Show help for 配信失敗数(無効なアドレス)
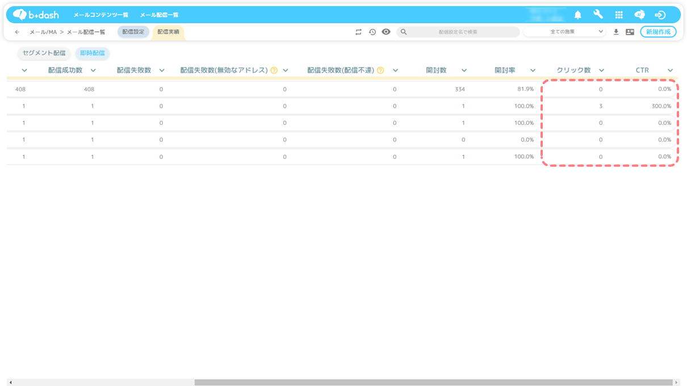Viewport: 687px width, 386px height. click(x=274, y=70)
